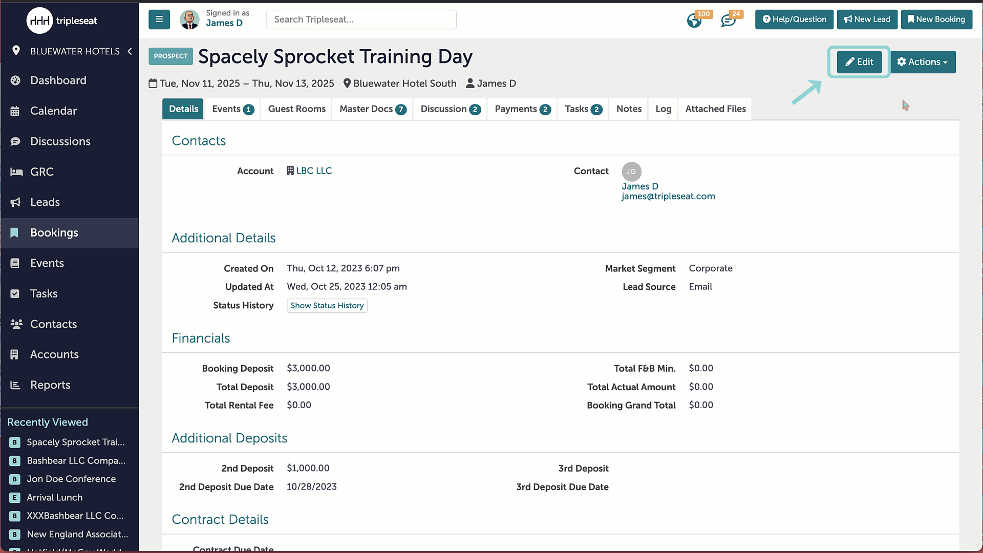
Task: Open the Calendar from the sidebar
Action: [x=52, y=111]
